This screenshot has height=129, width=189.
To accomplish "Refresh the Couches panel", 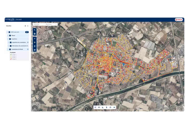I will point(25,26).
